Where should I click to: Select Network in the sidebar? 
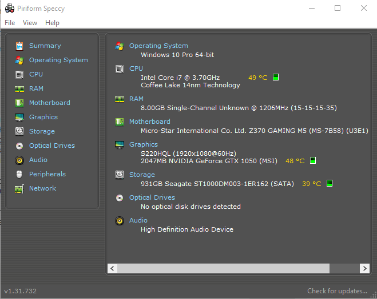tap(42, 188)
